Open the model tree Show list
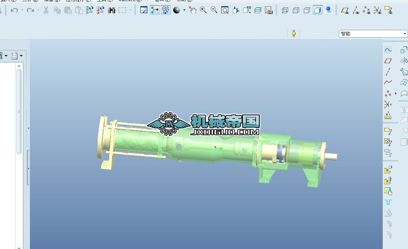408x249 pixels. click(x=17, y=55)
